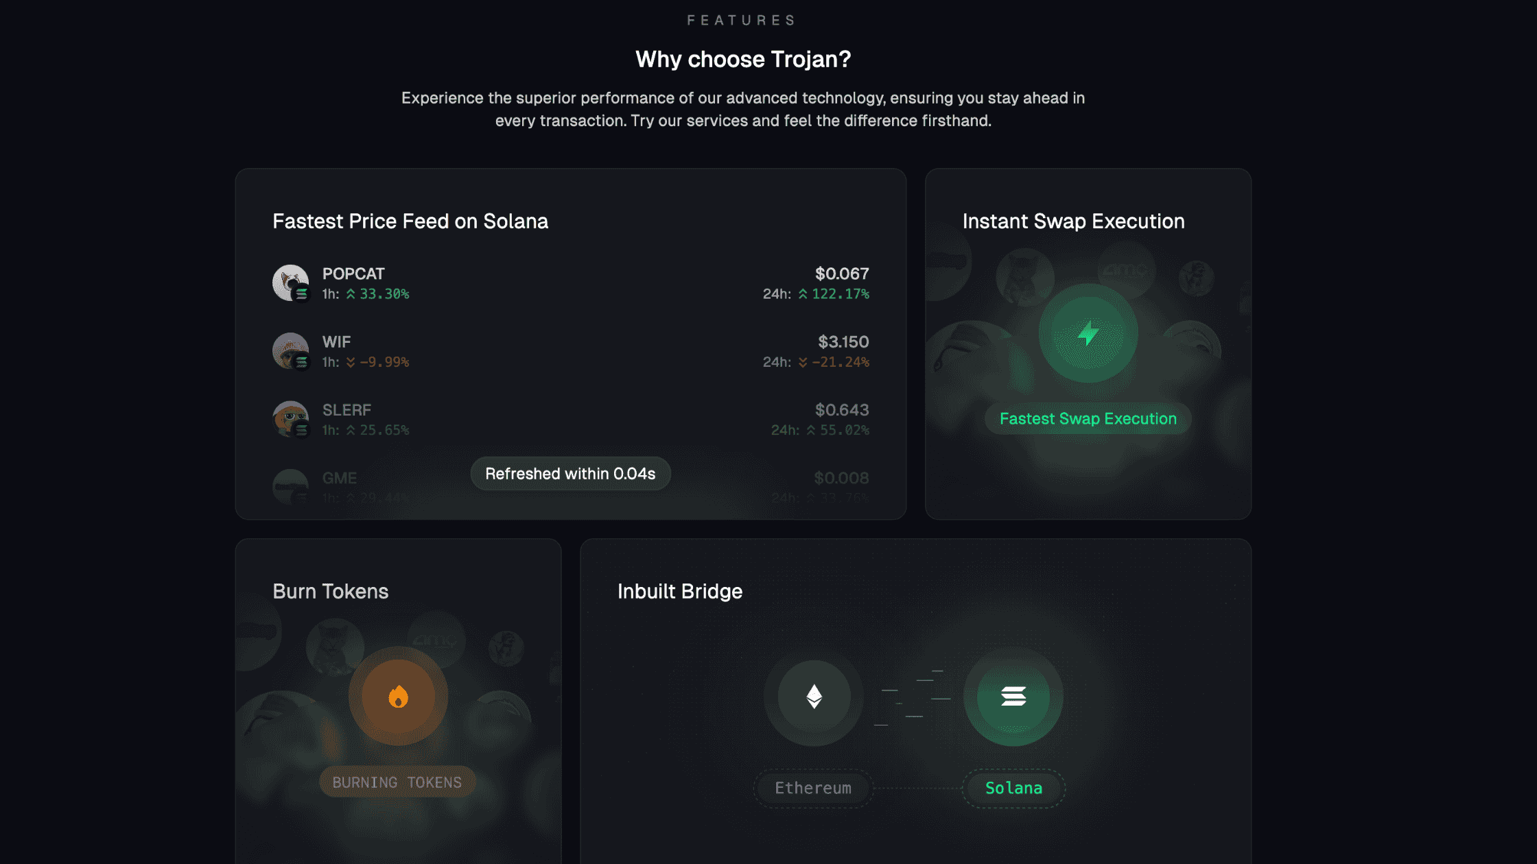Screen dimensions: 1537x864
Task: Click the Instant Swap Execution heading
Action: (x=1073, y=221)
